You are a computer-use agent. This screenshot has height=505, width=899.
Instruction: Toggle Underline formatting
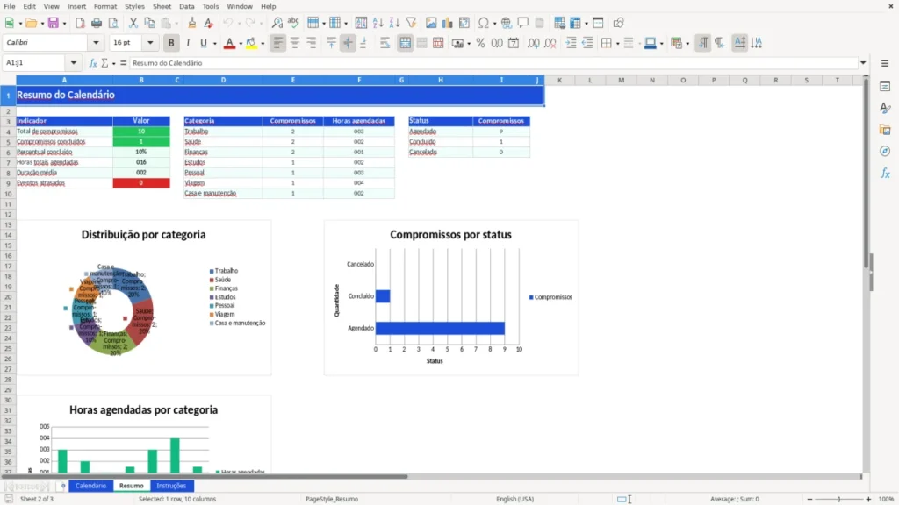coord(203,43)
